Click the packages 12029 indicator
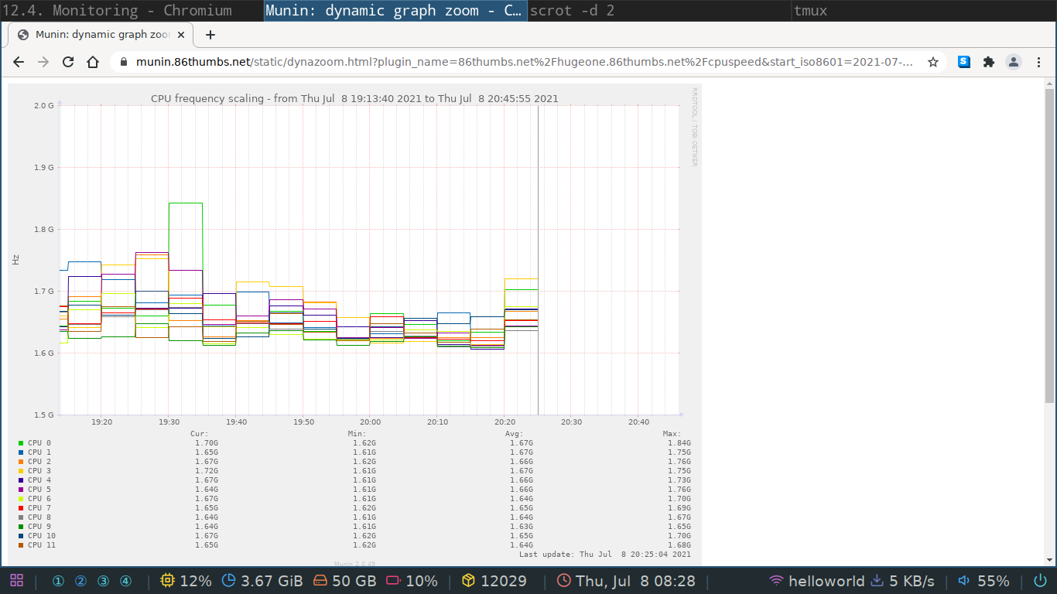The width and height of the screenshot is (1057, 594). pos(494,581)
